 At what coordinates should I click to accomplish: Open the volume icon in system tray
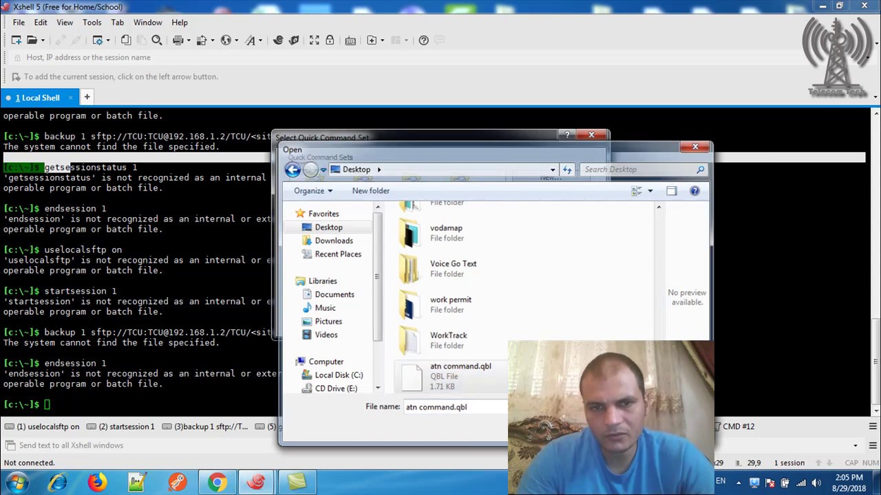[816, 482]
